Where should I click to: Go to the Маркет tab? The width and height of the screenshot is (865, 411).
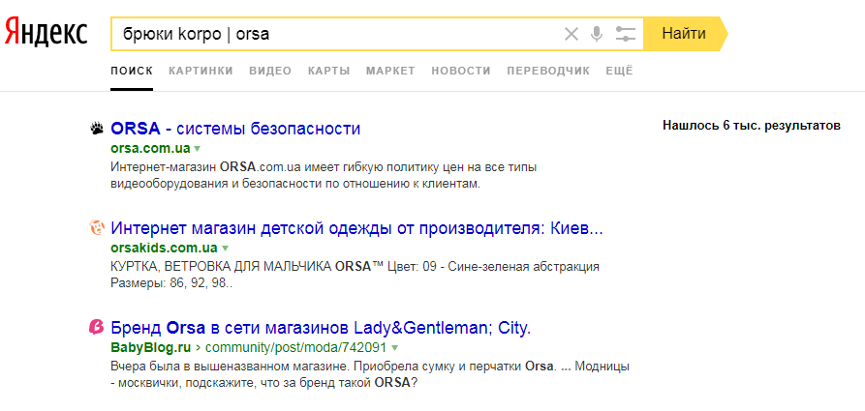[x=390, y=71]
